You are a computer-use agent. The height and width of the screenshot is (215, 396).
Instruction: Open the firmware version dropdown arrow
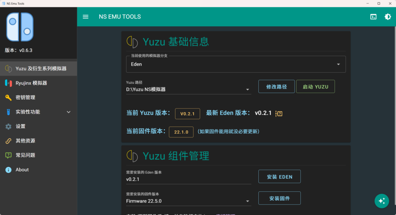pyautogui.click(x=247, y=201)
